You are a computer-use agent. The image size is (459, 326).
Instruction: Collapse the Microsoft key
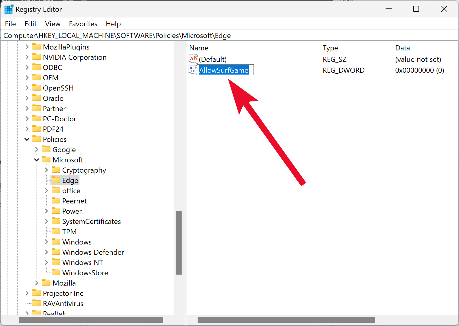pyautogui.click(x=37, y=160)
